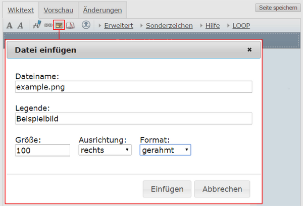
Task: Click the Einfügen button
Action: pos(167,189)
